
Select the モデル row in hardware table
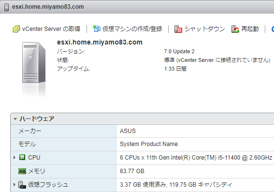click(142, 145)
